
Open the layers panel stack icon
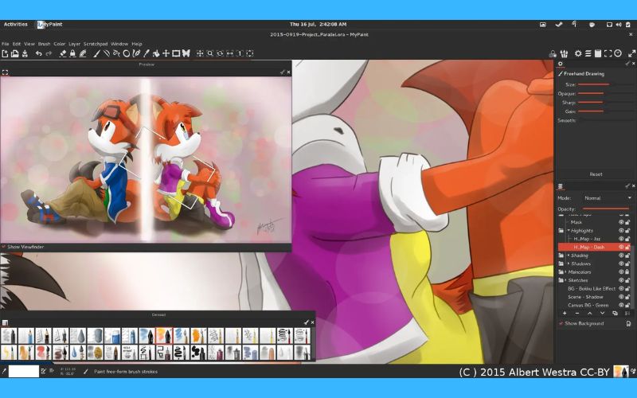point(588,53)
